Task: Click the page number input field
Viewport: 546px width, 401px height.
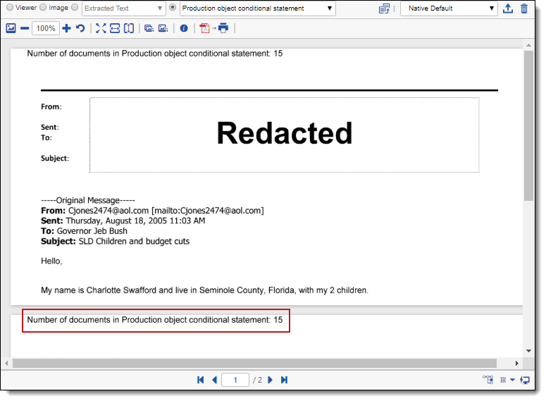Action: click(x=235, y=380)
